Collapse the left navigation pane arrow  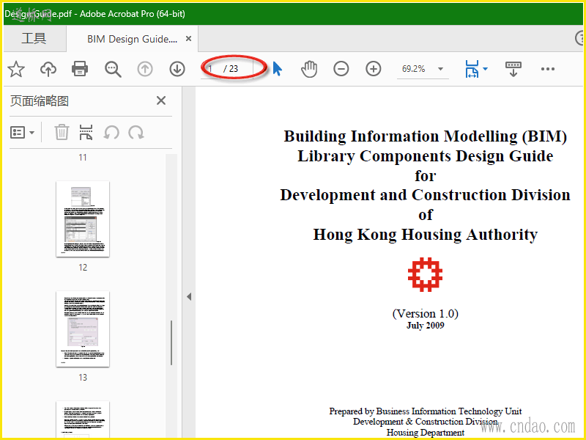click(188, 296)
